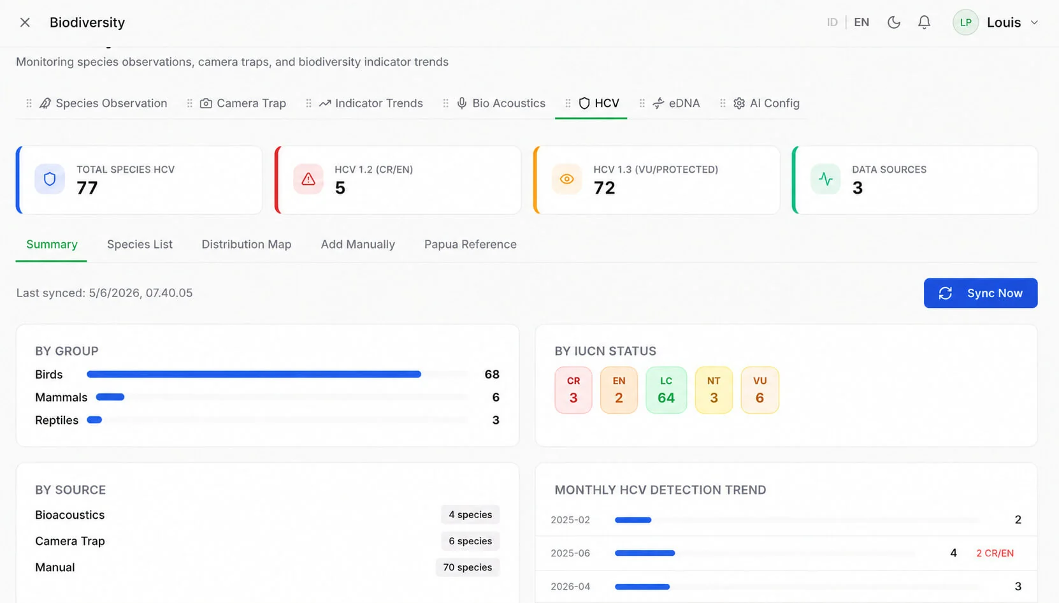1059x603 pixels.
Task: Click the NT status badge
Action: click(x=714, y=390)
